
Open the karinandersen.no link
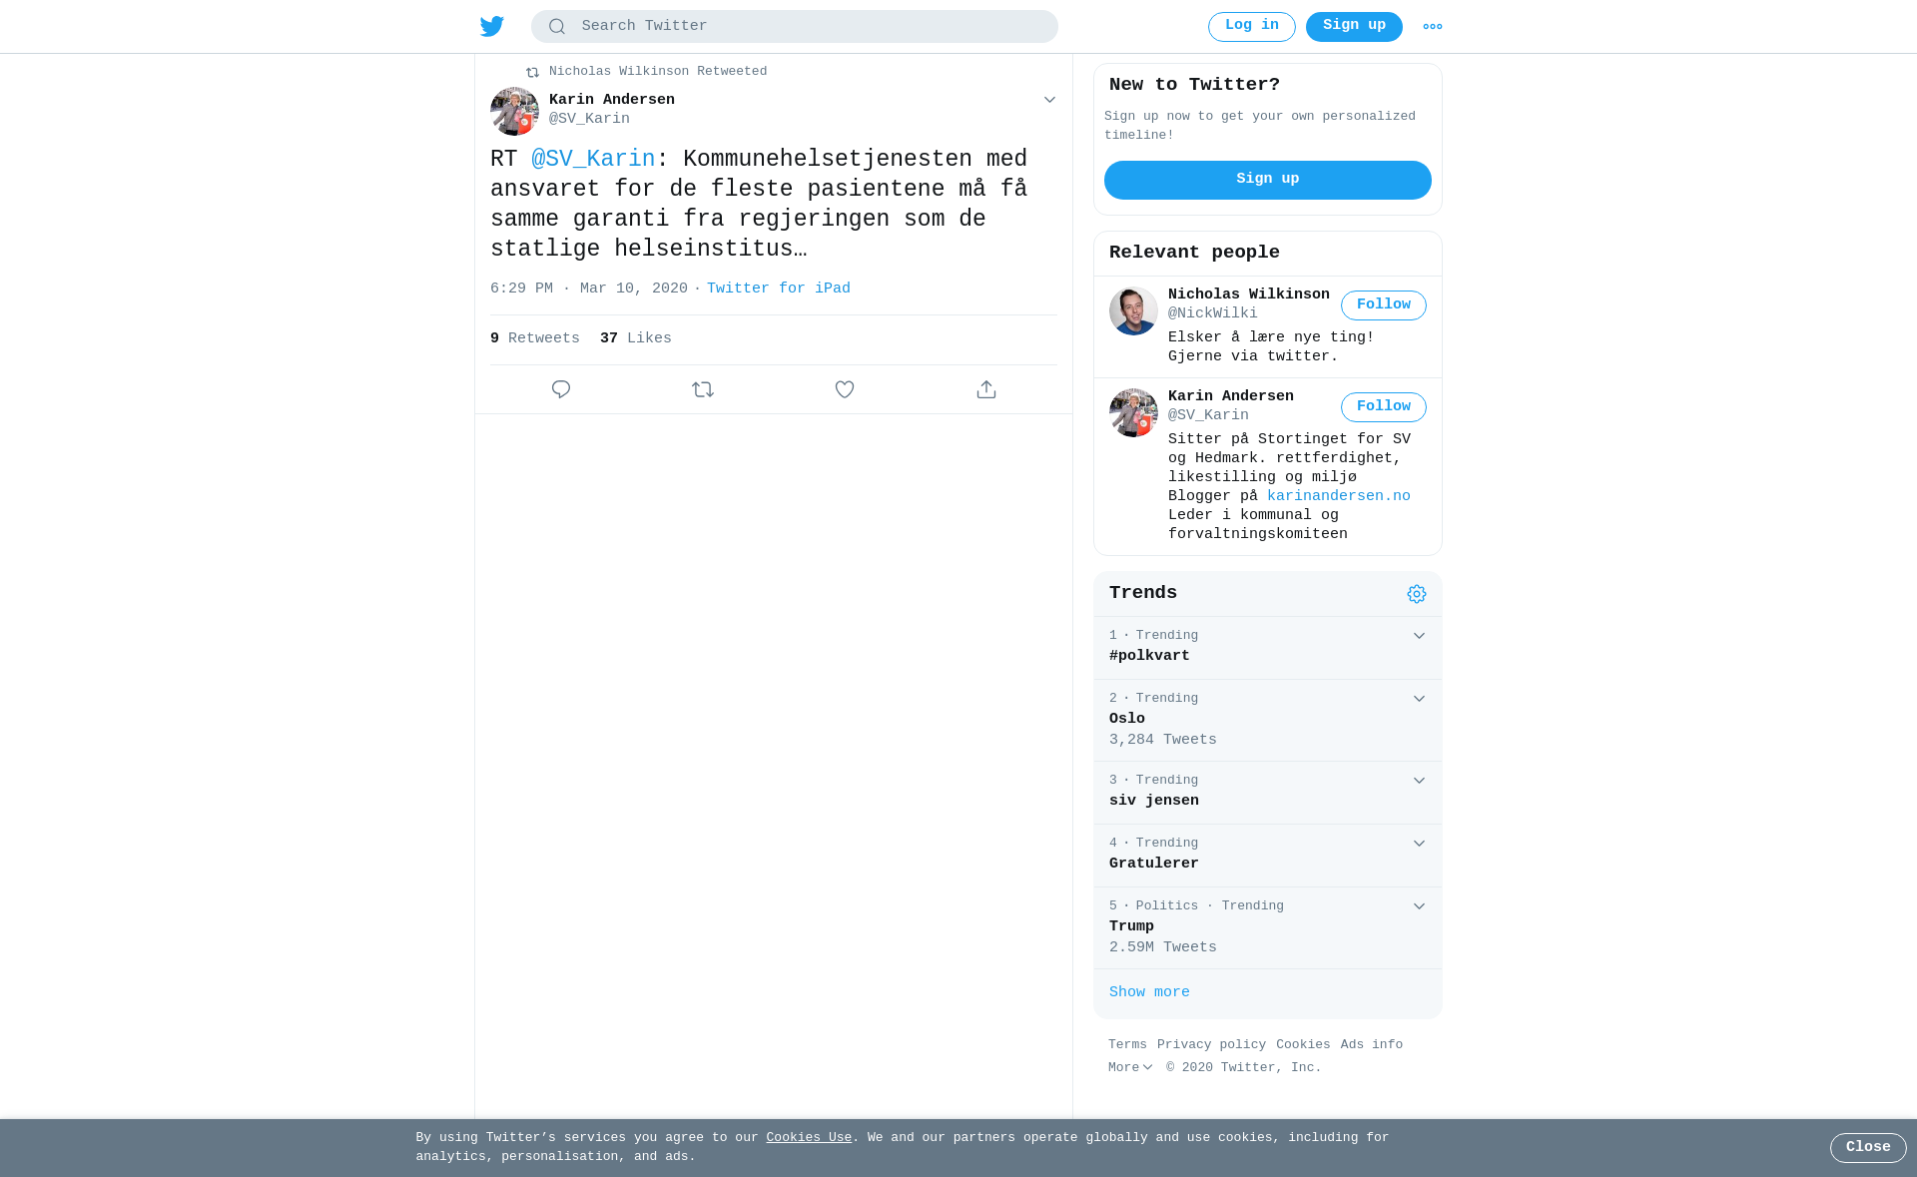1339,496
